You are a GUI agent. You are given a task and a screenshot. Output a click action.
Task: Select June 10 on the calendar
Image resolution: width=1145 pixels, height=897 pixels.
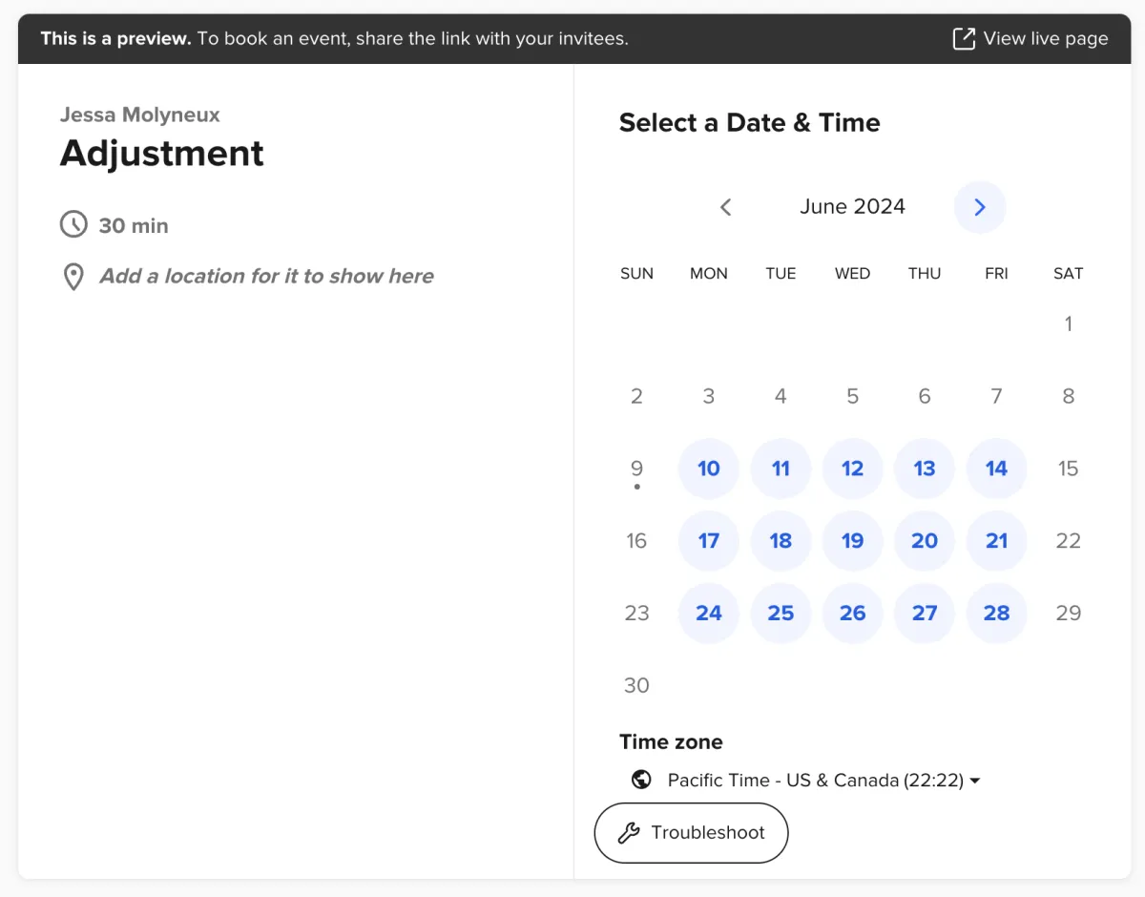click(709, 469)
